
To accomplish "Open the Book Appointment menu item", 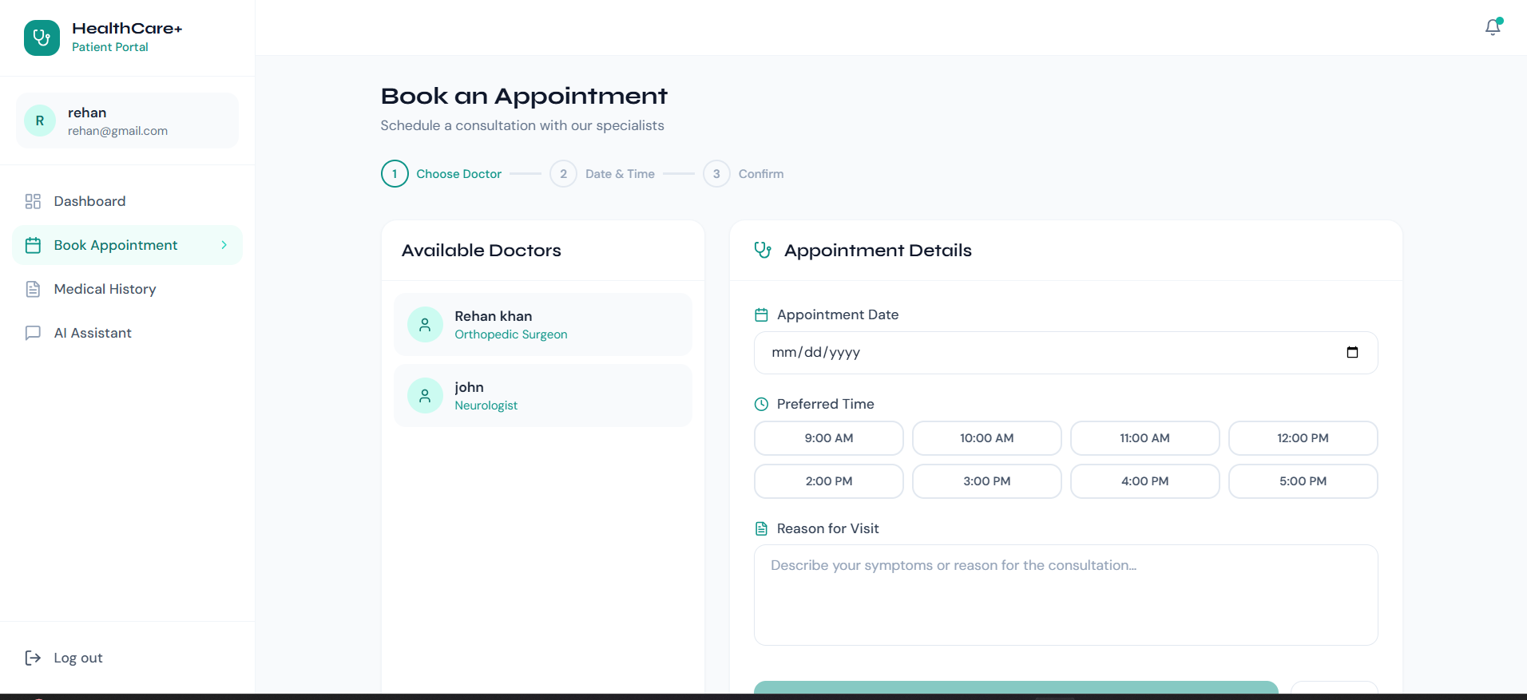I will point(127,245).
